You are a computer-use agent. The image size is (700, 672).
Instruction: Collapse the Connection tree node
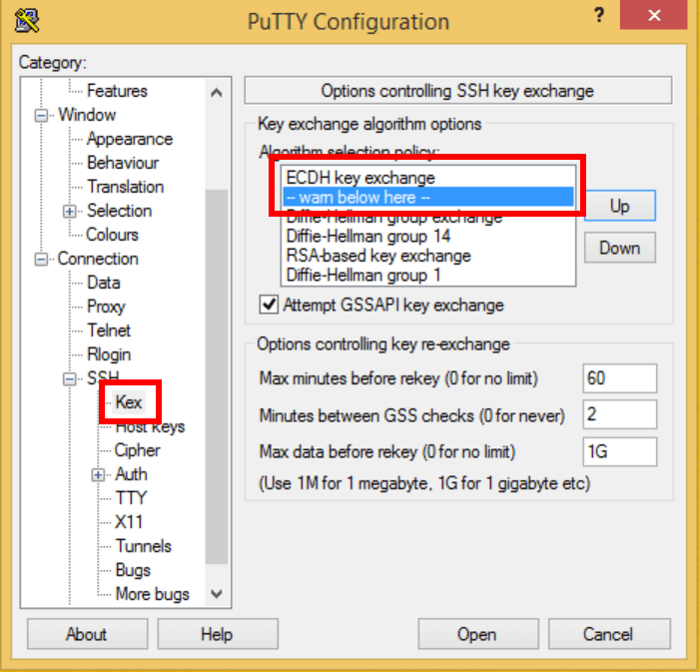click(x=41, y=260)
